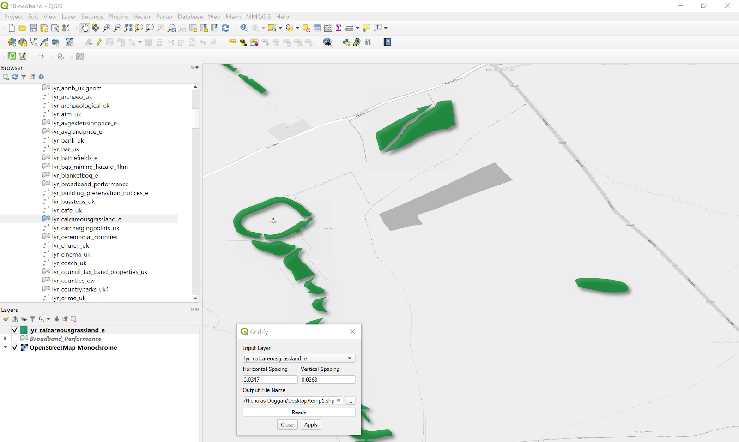Select lyr_aonb_uk.geom in the Browser
739x442 pixels.
click(77, 88)
